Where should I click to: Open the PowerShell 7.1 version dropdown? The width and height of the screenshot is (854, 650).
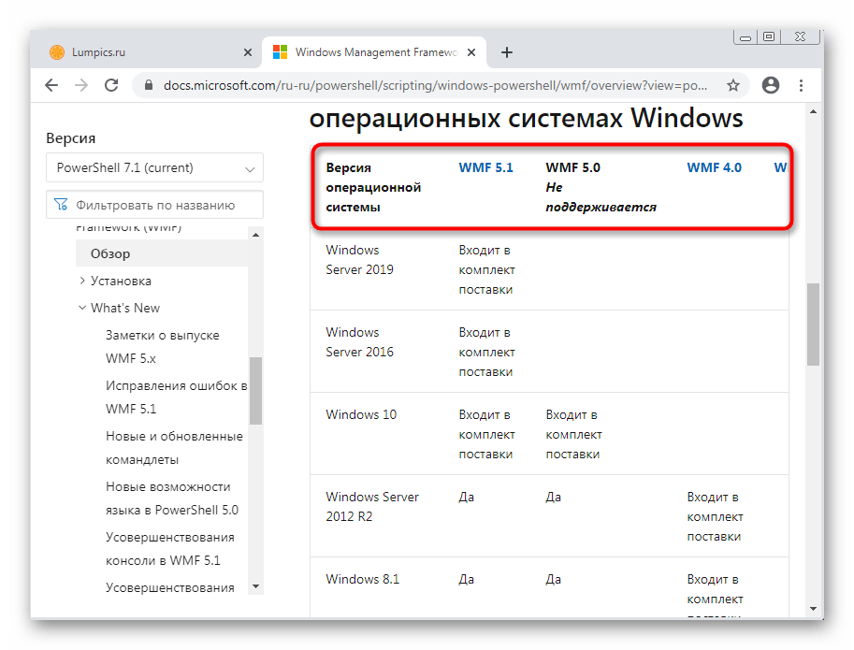click(154, 167)
